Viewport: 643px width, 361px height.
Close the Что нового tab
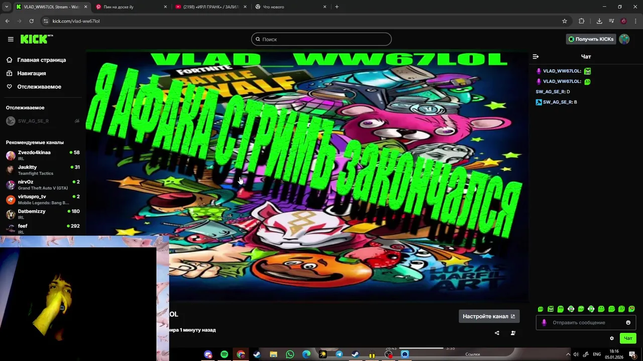325,7
